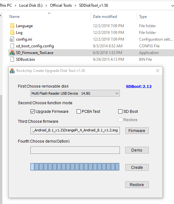
Task: Click the Rockchip tool title bar icon
Action: [x=12, y=71]
